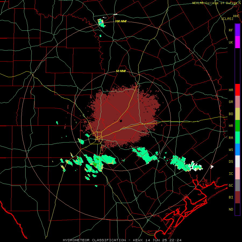Click the 'HYDROMETEOR CLASSIFICATION' caption text
This screenshot has width=242, height=242.
(x=94, y=240)
